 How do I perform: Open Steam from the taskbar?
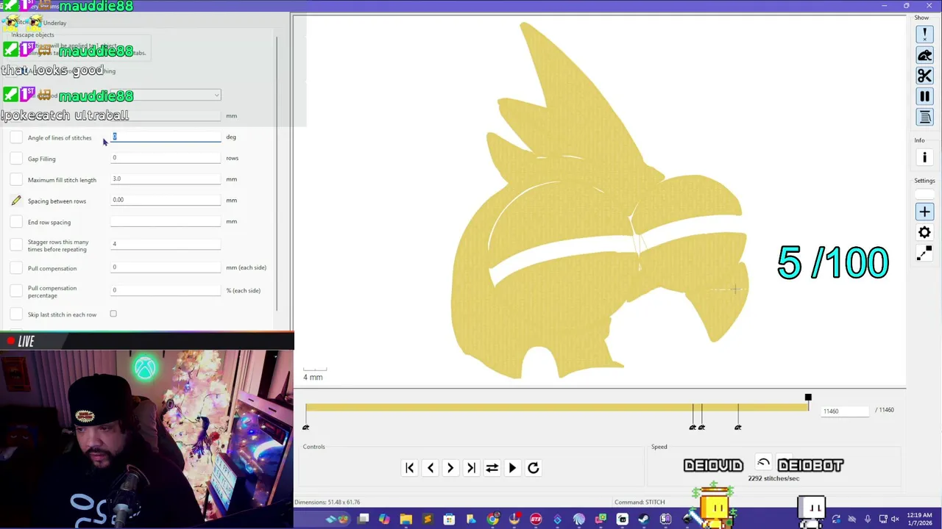pyautogui.click(x=643, y=519)
